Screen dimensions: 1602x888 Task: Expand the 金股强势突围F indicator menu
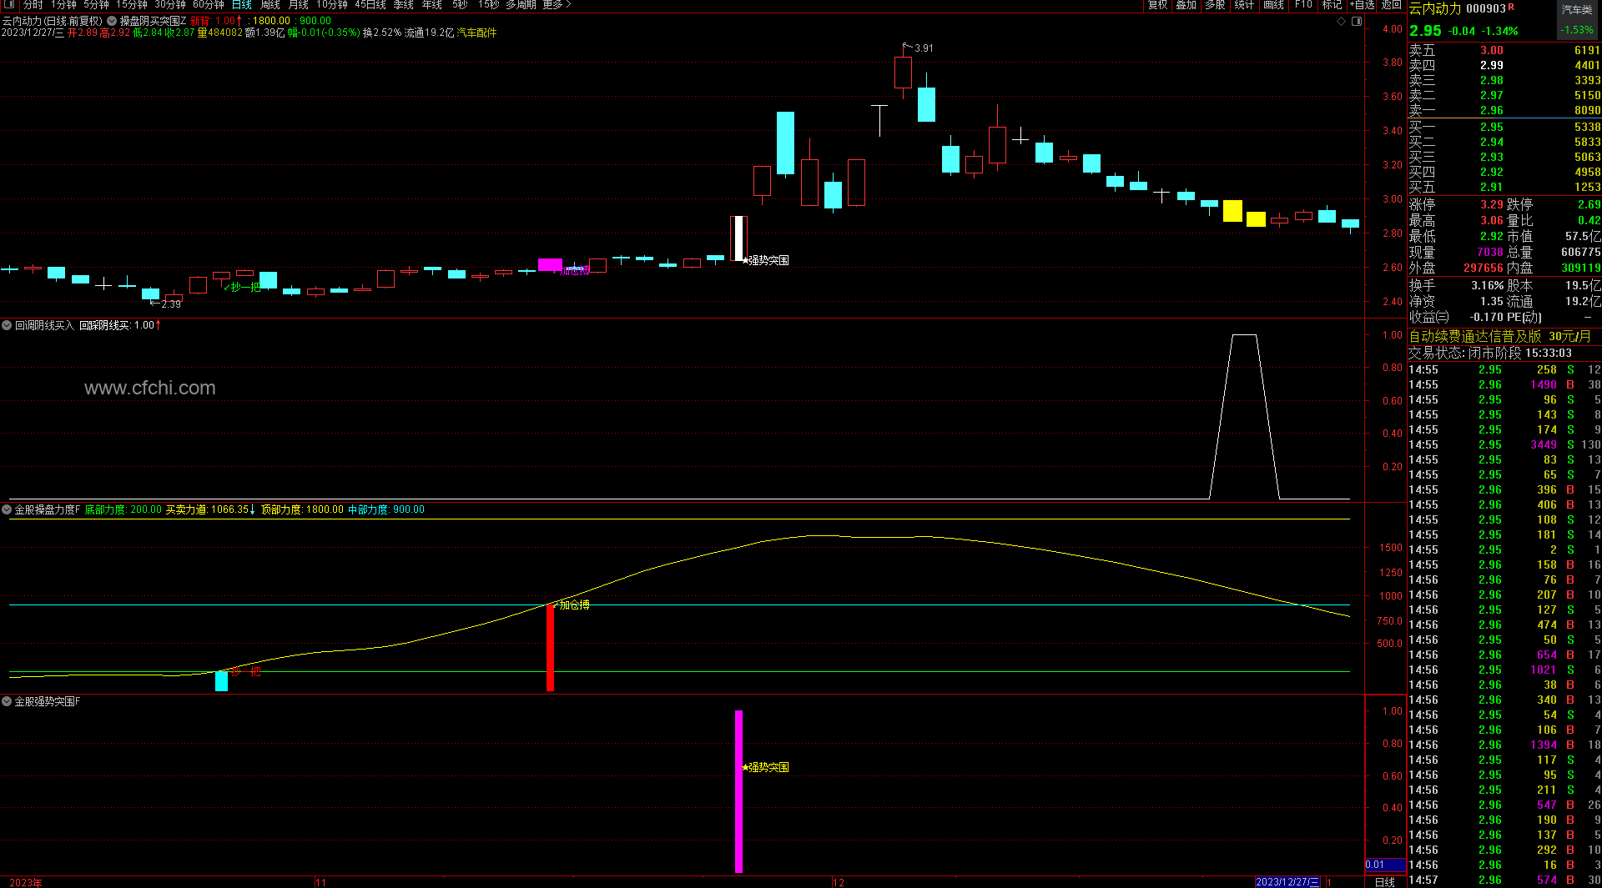7,702
